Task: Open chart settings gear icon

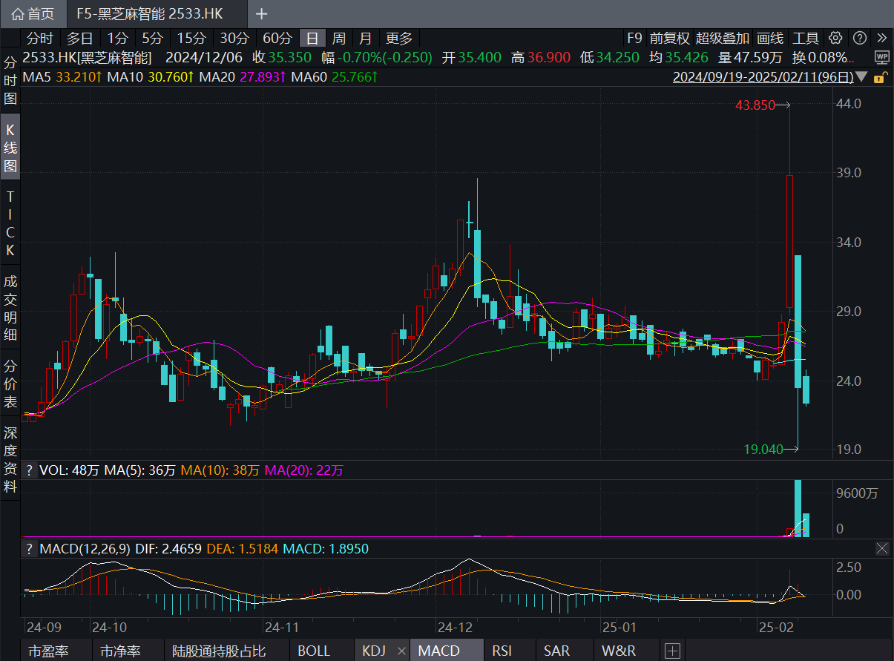Action: [835, 38]
